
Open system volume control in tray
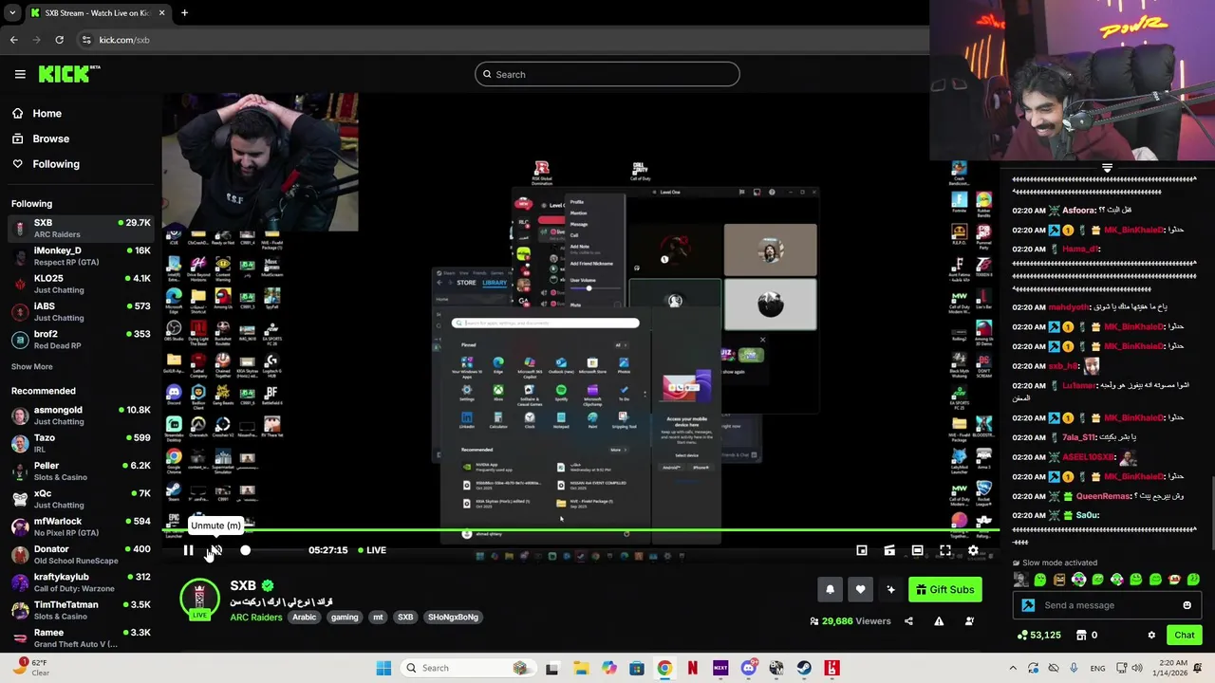click(x=1139, y=668)
